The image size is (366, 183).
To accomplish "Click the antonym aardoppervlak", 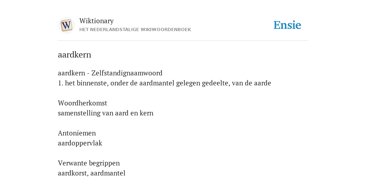I will point(80,143).
